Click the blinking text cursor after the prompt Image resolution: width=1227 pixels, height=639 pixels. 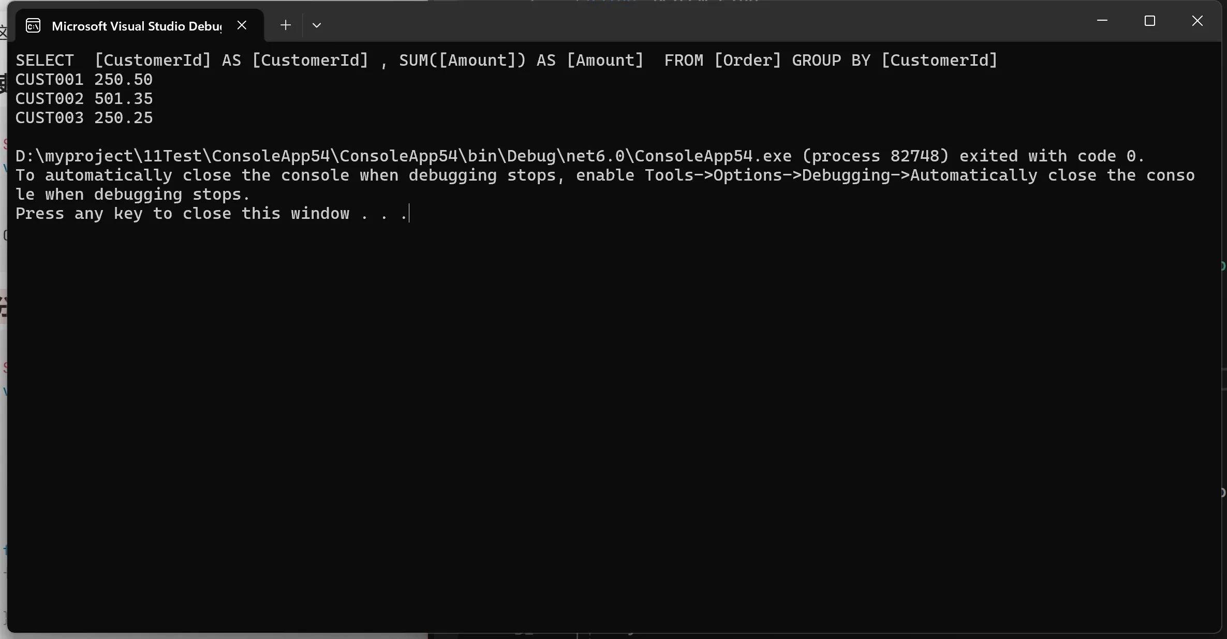409,214
